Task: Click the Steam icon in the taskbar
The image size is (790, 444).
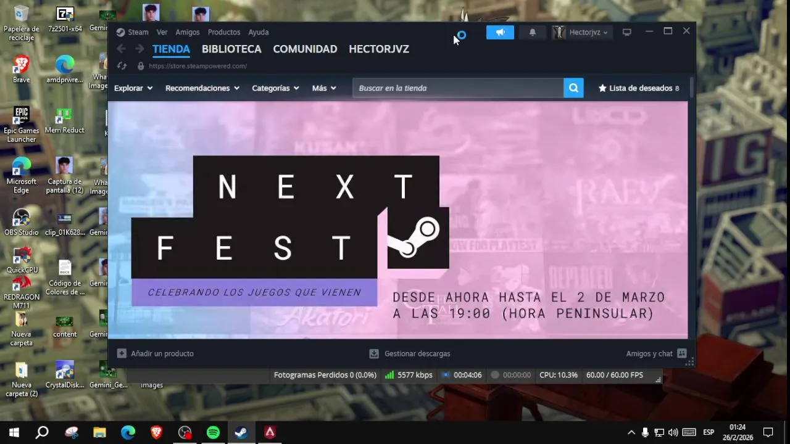Action: point(241,432)
